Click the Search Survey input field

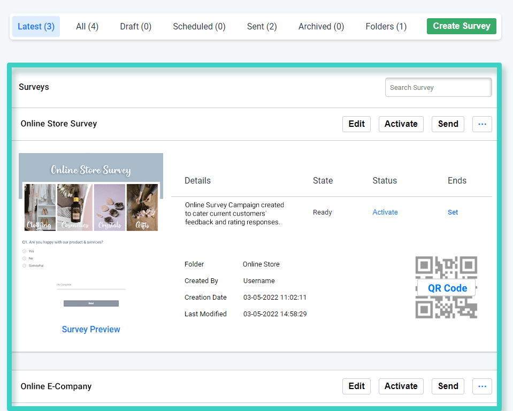[438, 87]
